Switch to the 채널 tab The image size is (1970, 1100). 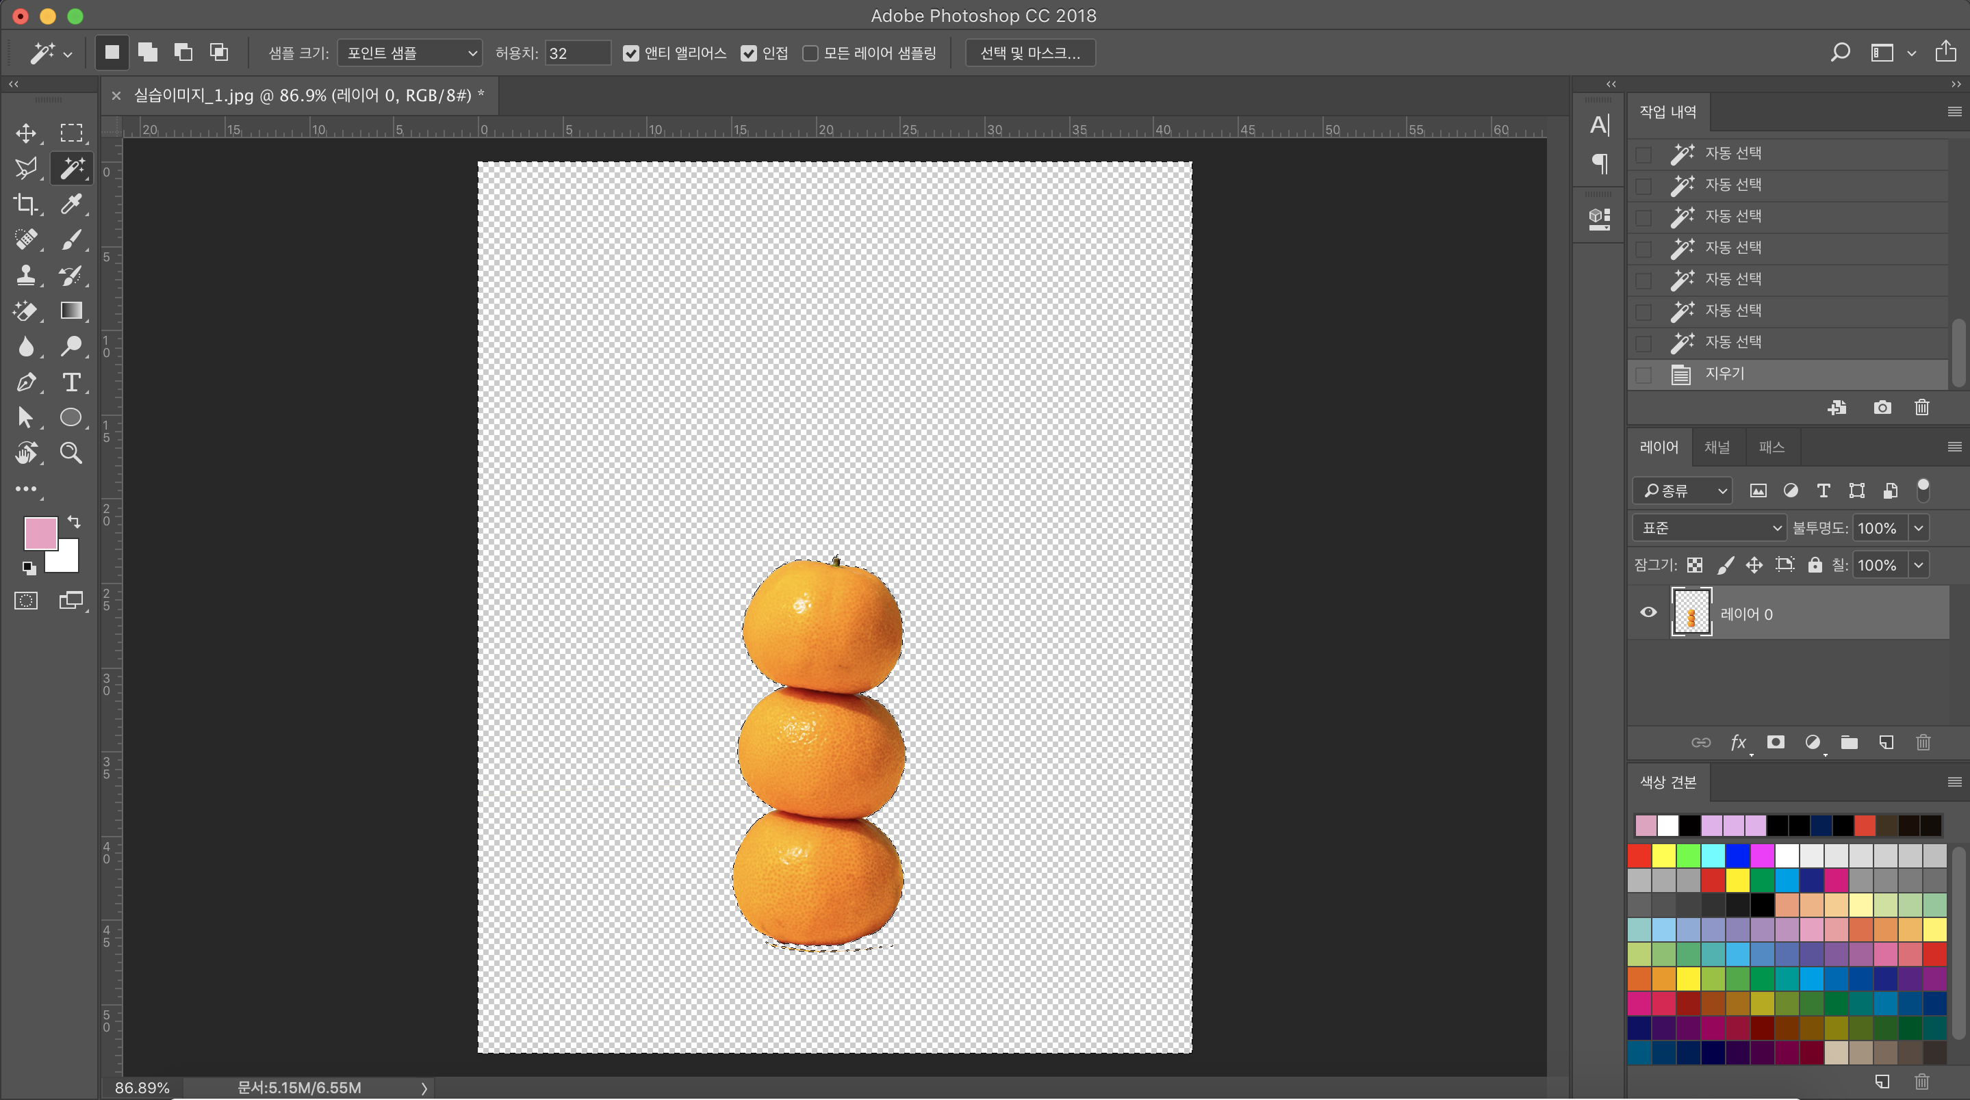point(1716,447)
